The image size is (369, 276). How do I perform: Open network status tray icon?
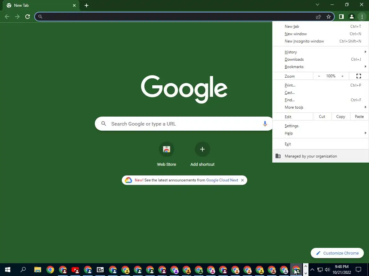(320, 270)
